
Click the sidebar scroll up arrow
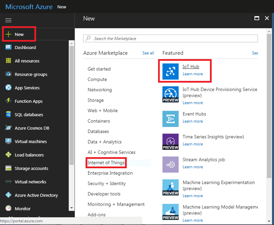(x=72, y=43)
